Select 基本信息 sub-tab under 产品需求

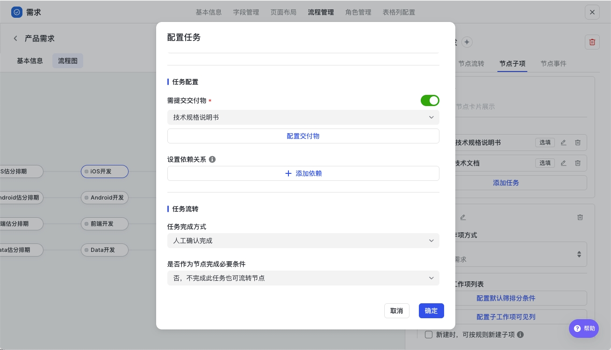30,61
